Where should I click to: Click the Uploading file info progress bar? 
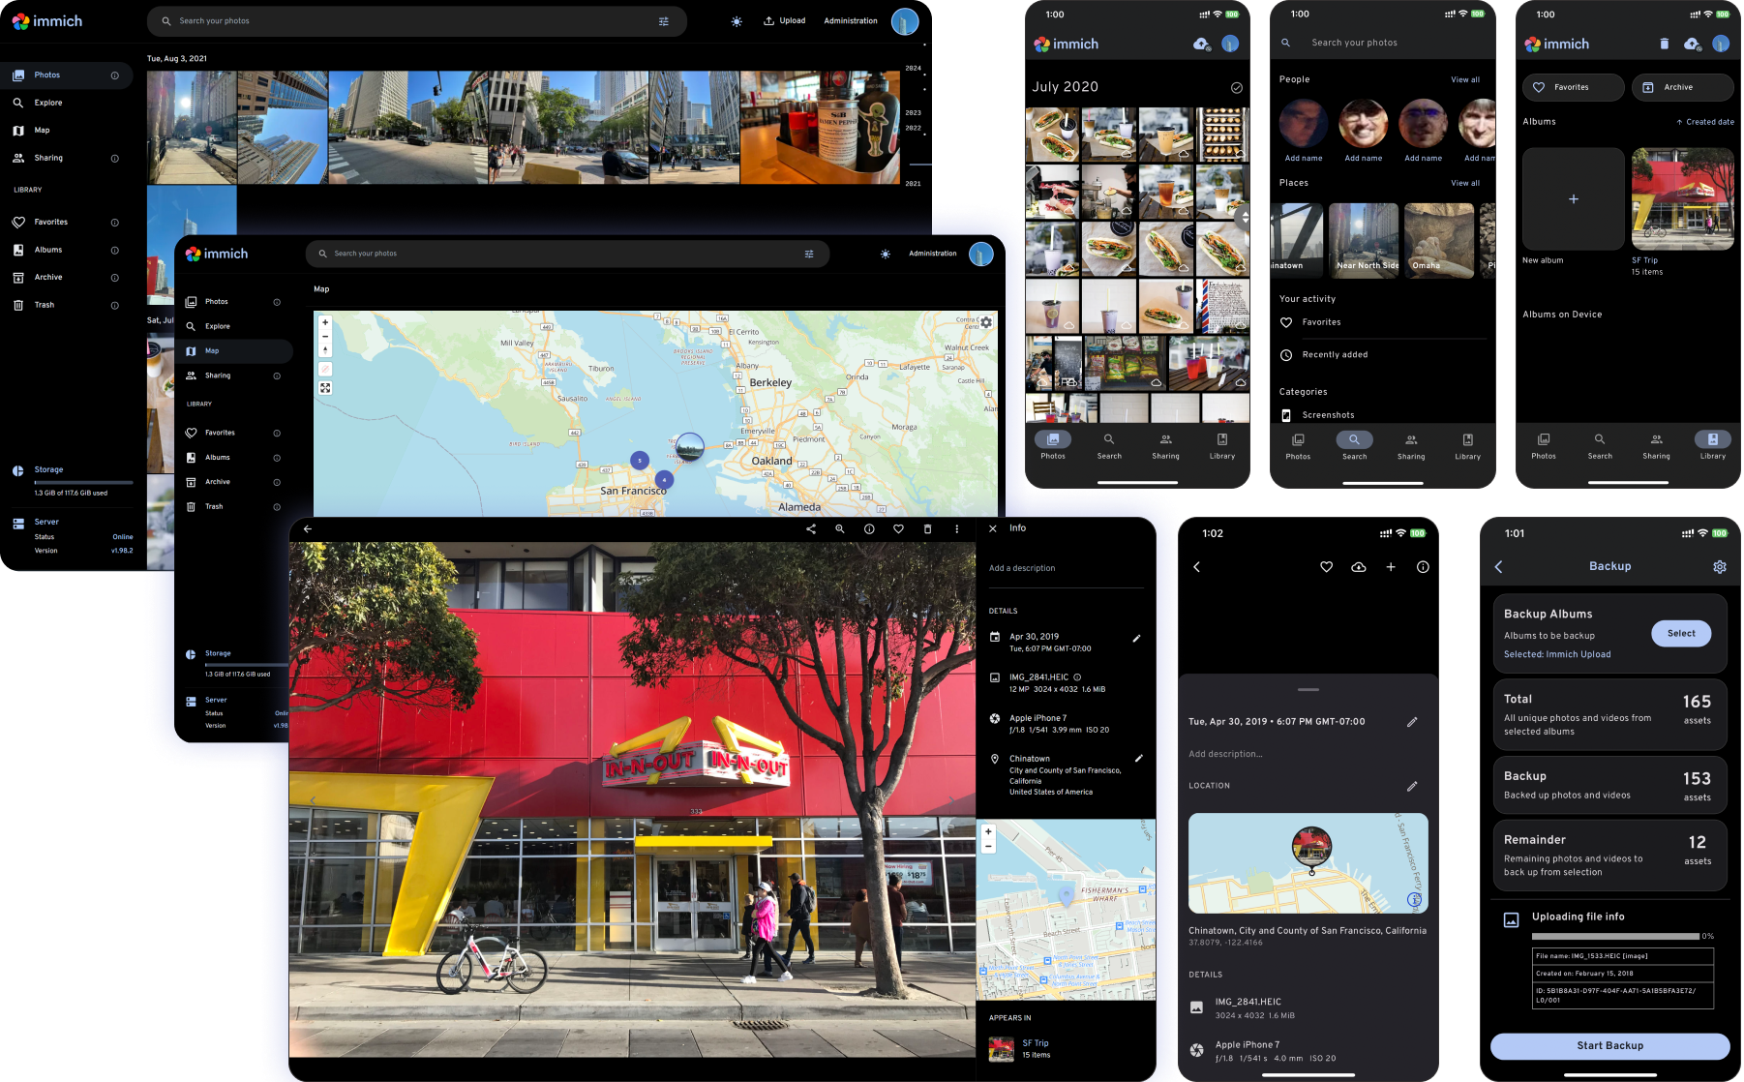coord(1615,937)
